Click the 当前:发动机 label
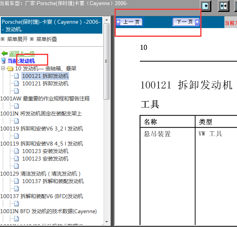Screen dimensions: 237x227 click(x=21, y=61)
